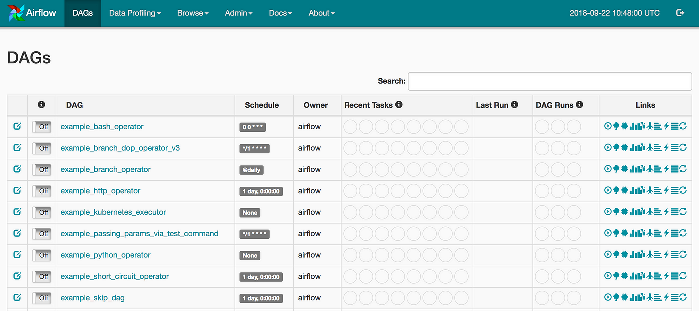Toggle example_bash_operator Off switch

click(x=42, y=127)
